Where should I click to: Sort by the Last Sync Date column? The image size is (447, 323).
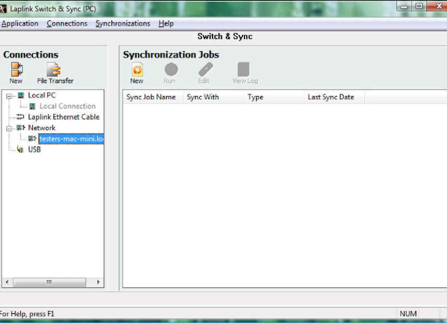point(334,97)
